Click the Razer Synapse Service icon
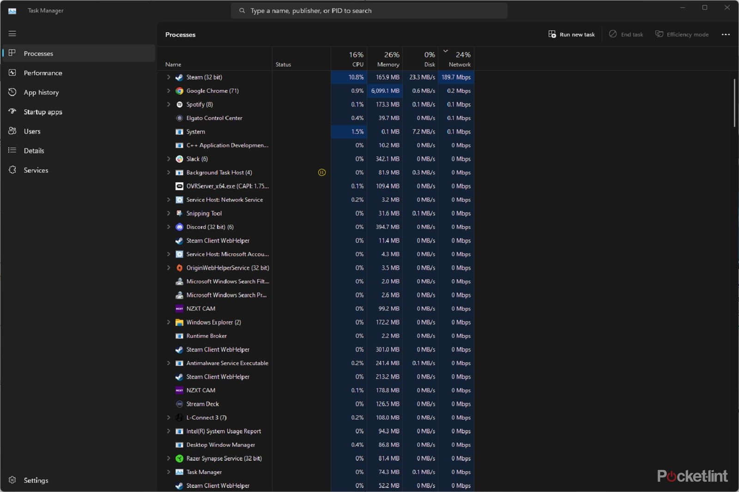This screenshot has height=492, width=739. 179,458
